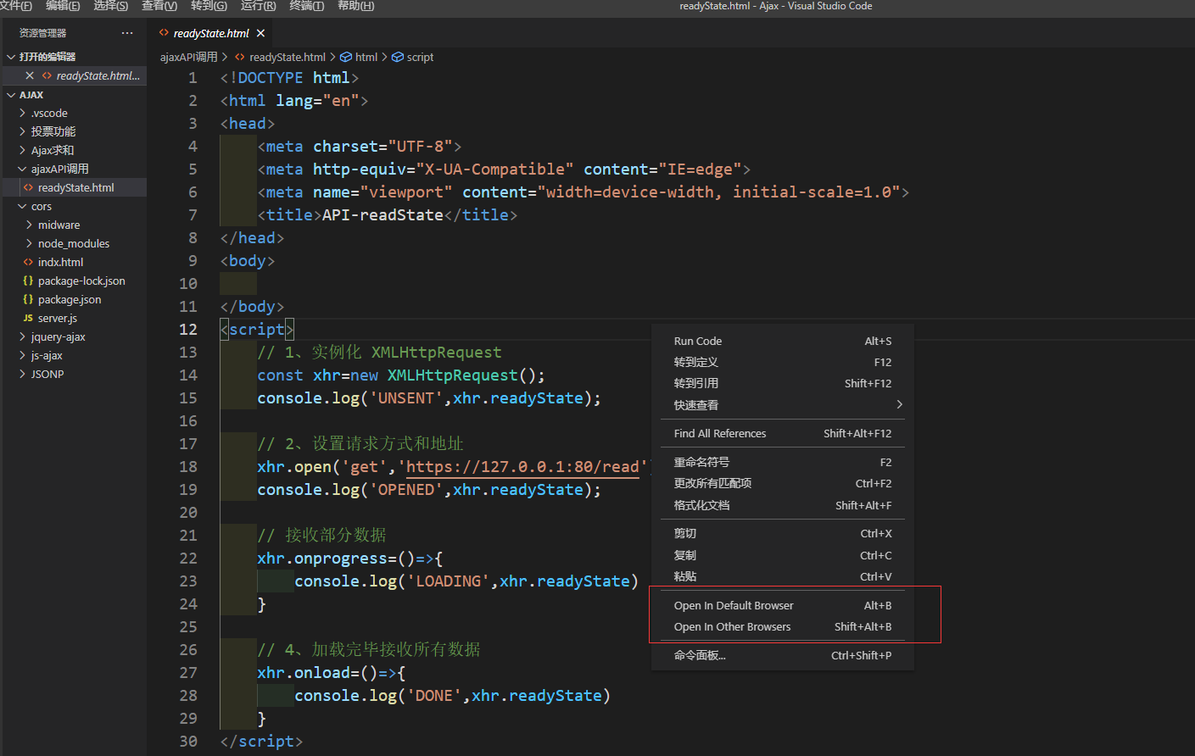1195x756 pixels.
Task: Expand the 投票功能 folder
Action: pos(22,131)
